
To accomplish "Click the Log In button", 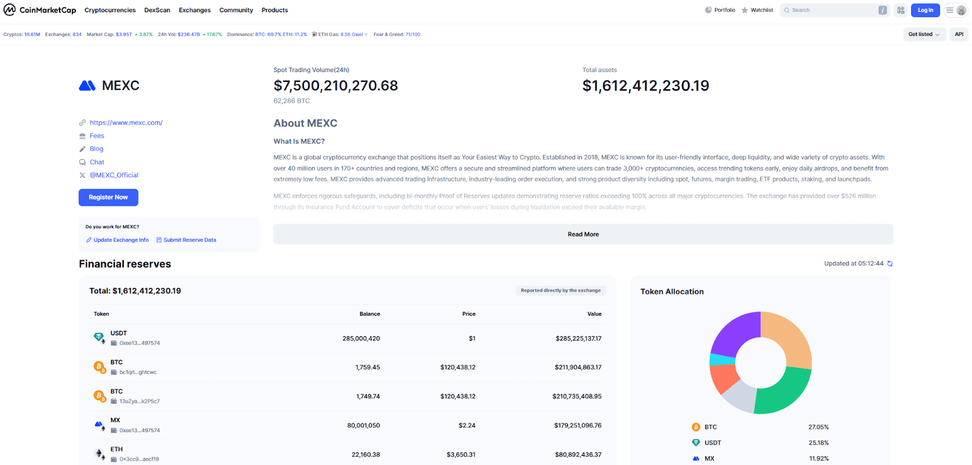I will [925, 10].
